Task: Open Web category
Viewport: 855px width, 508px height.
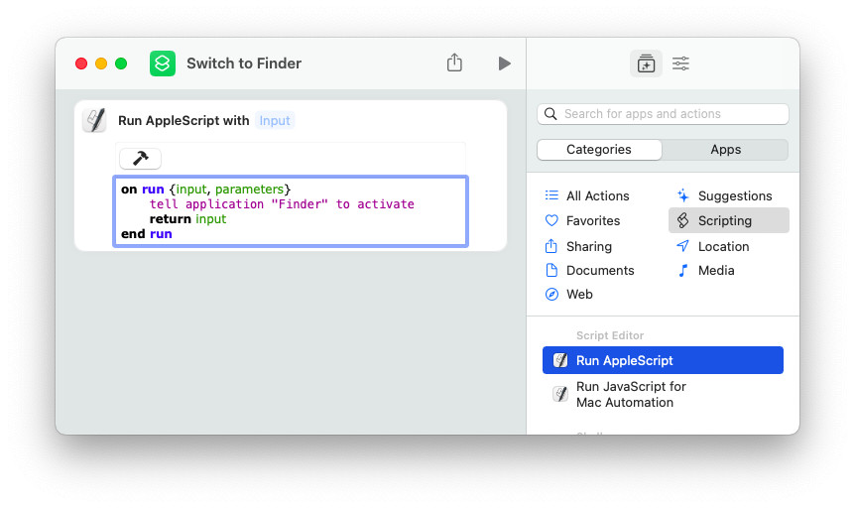Action: point(579,295)
